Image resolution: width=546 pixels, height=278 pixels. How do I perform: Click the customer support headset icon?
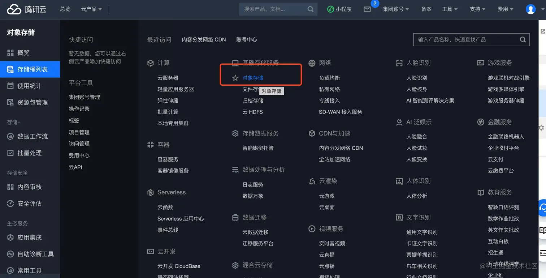543,207
